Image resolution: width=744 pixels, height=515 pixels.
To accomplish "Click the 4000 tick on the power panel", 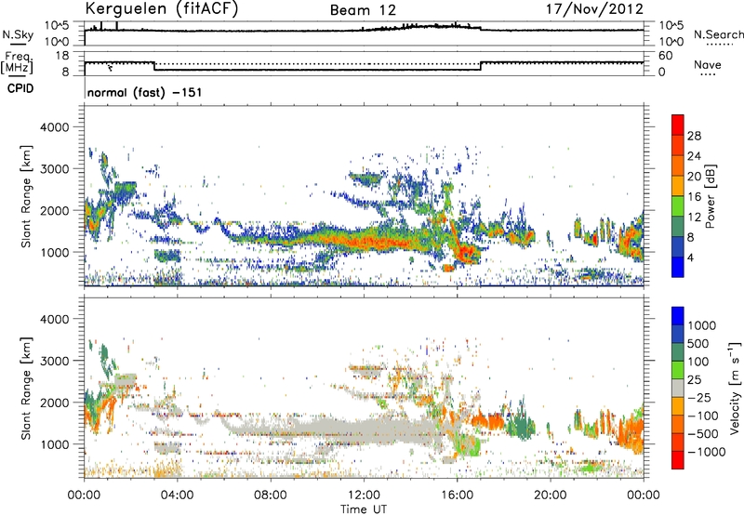I will (x=54, y=127).
